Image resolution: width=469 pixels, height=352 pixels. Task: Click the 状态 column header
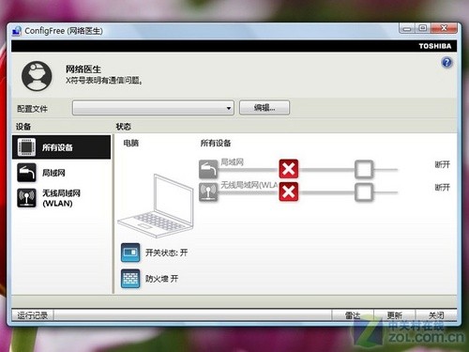click(123, 127)
